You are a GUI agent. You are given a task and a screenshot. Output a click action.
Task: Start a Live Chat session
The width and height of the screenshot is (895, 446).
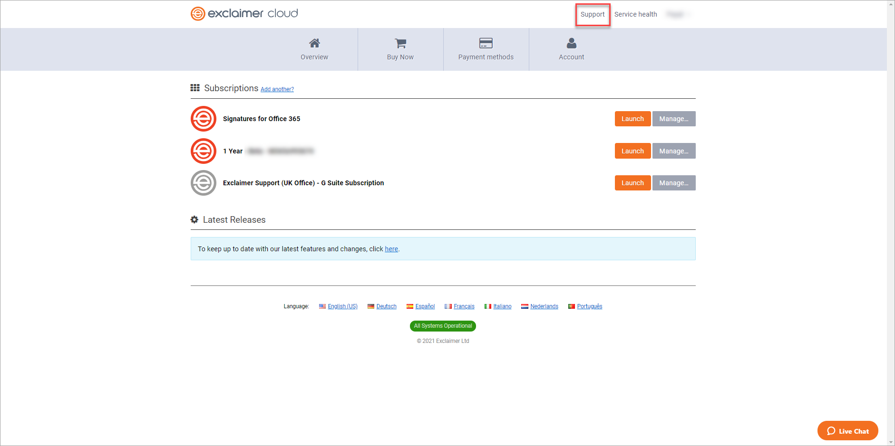tap(847, 431)
